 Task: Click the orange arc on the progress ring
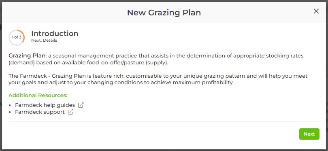pos(23,36)
